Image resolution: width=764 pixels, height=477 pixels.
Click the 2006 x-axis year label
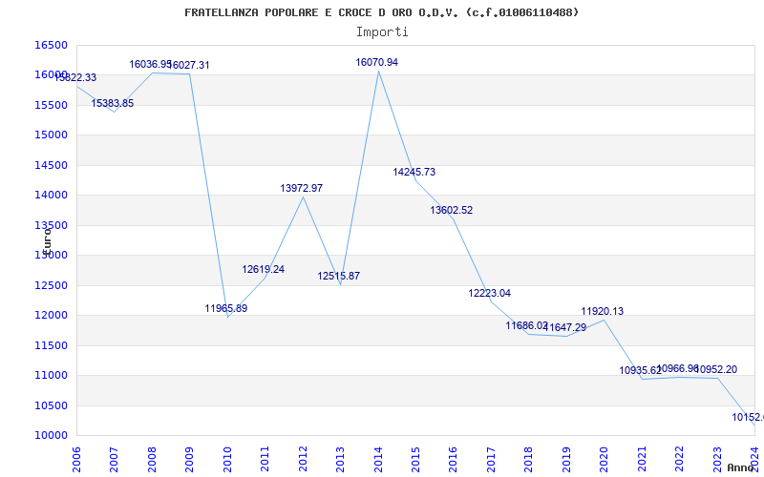click(76, 460)
